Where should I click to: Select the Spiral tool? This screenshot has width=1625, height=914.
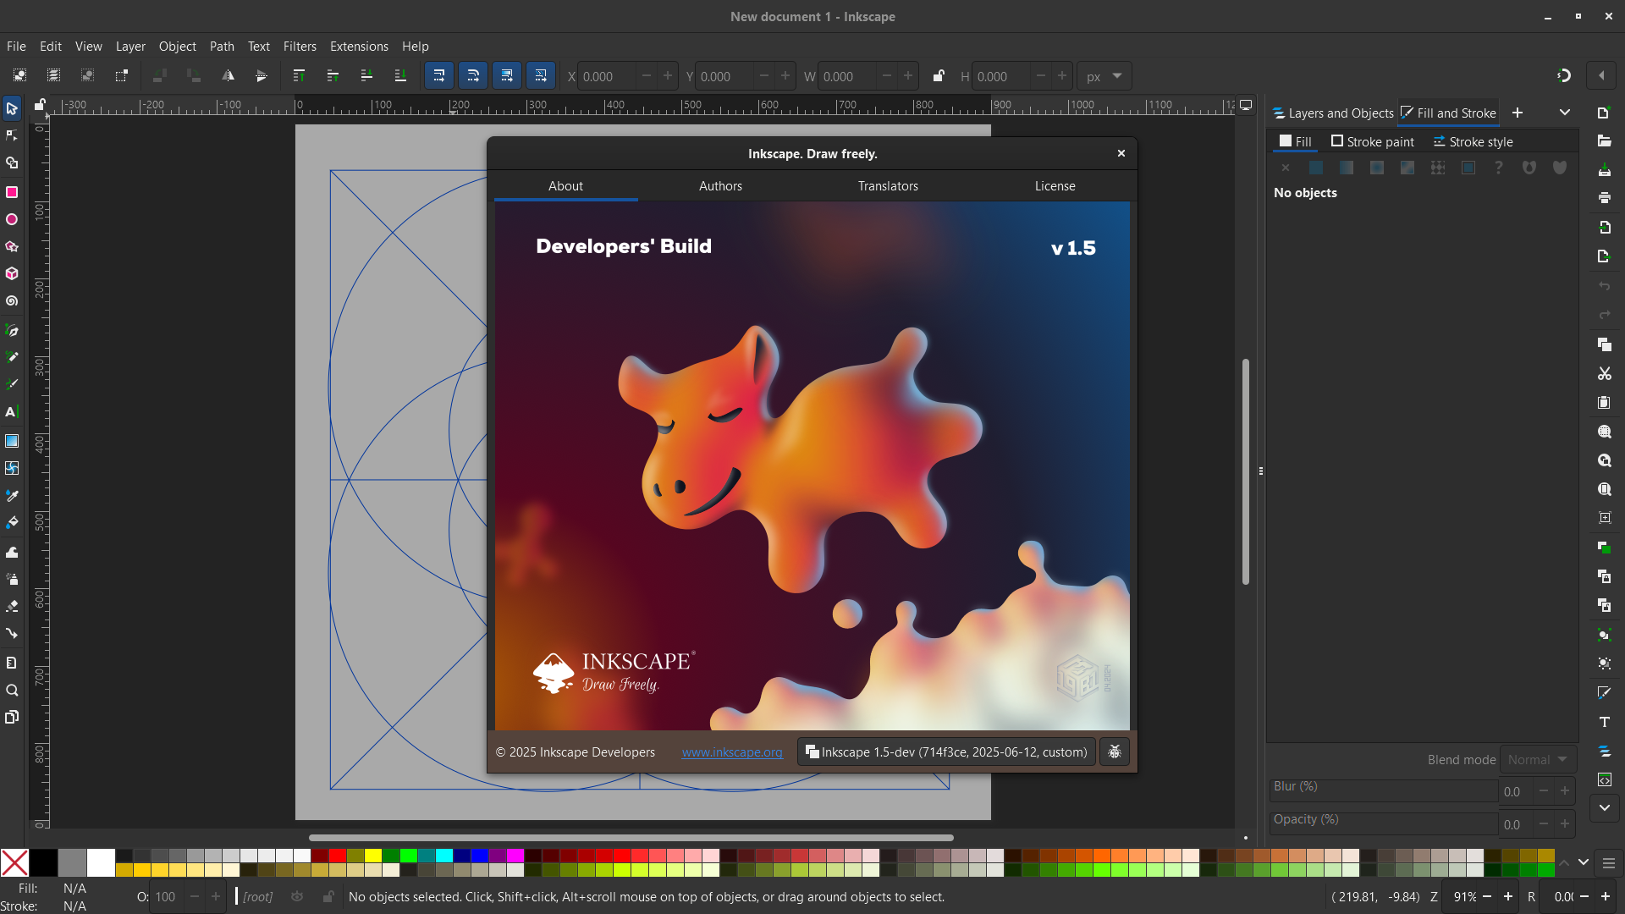point(12,301)
